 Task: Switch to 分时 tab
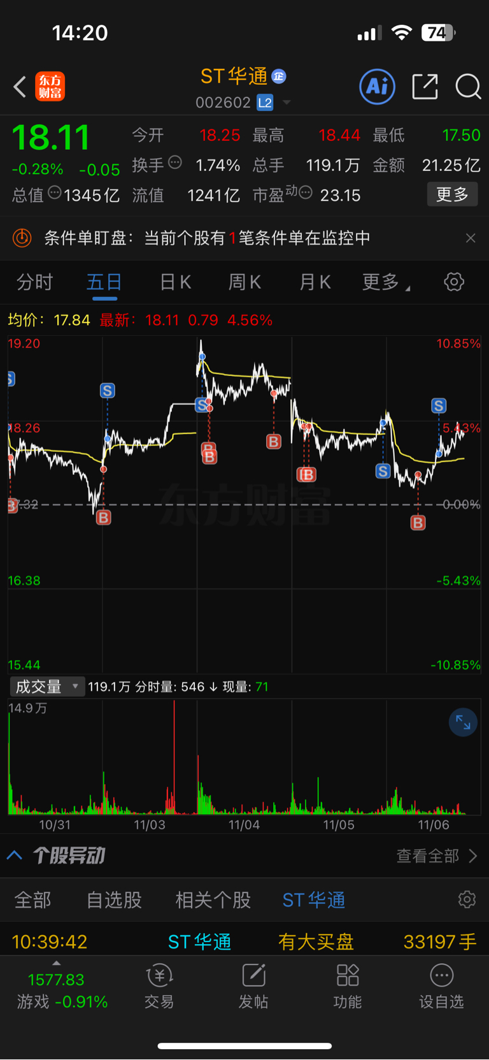tap(34, 282)
